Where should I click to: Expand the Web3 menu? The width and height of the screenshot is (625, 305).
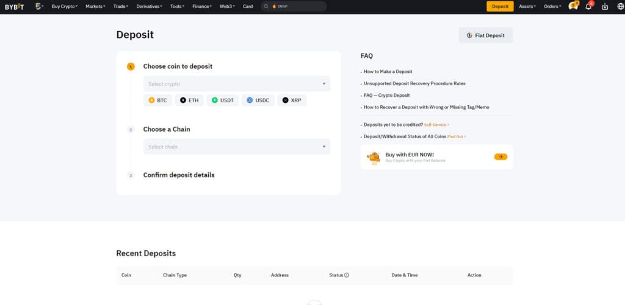point(227,6)
